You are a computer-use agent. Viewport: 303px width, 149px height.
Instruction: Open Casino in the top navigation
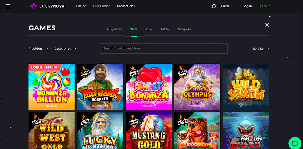point(81,6)
